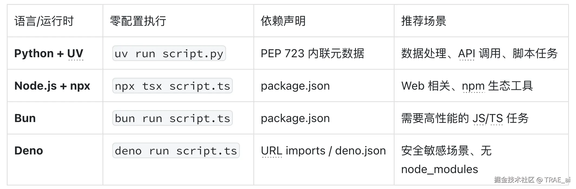Select the Web 相关、npm 生态工具 cell

pos(467,86)
